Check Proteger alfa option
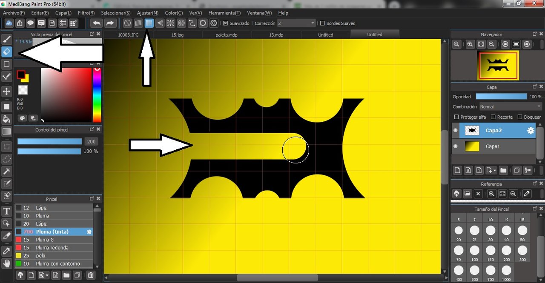The height and width of the screenshot is (283, 545). (x=456, y=117)
